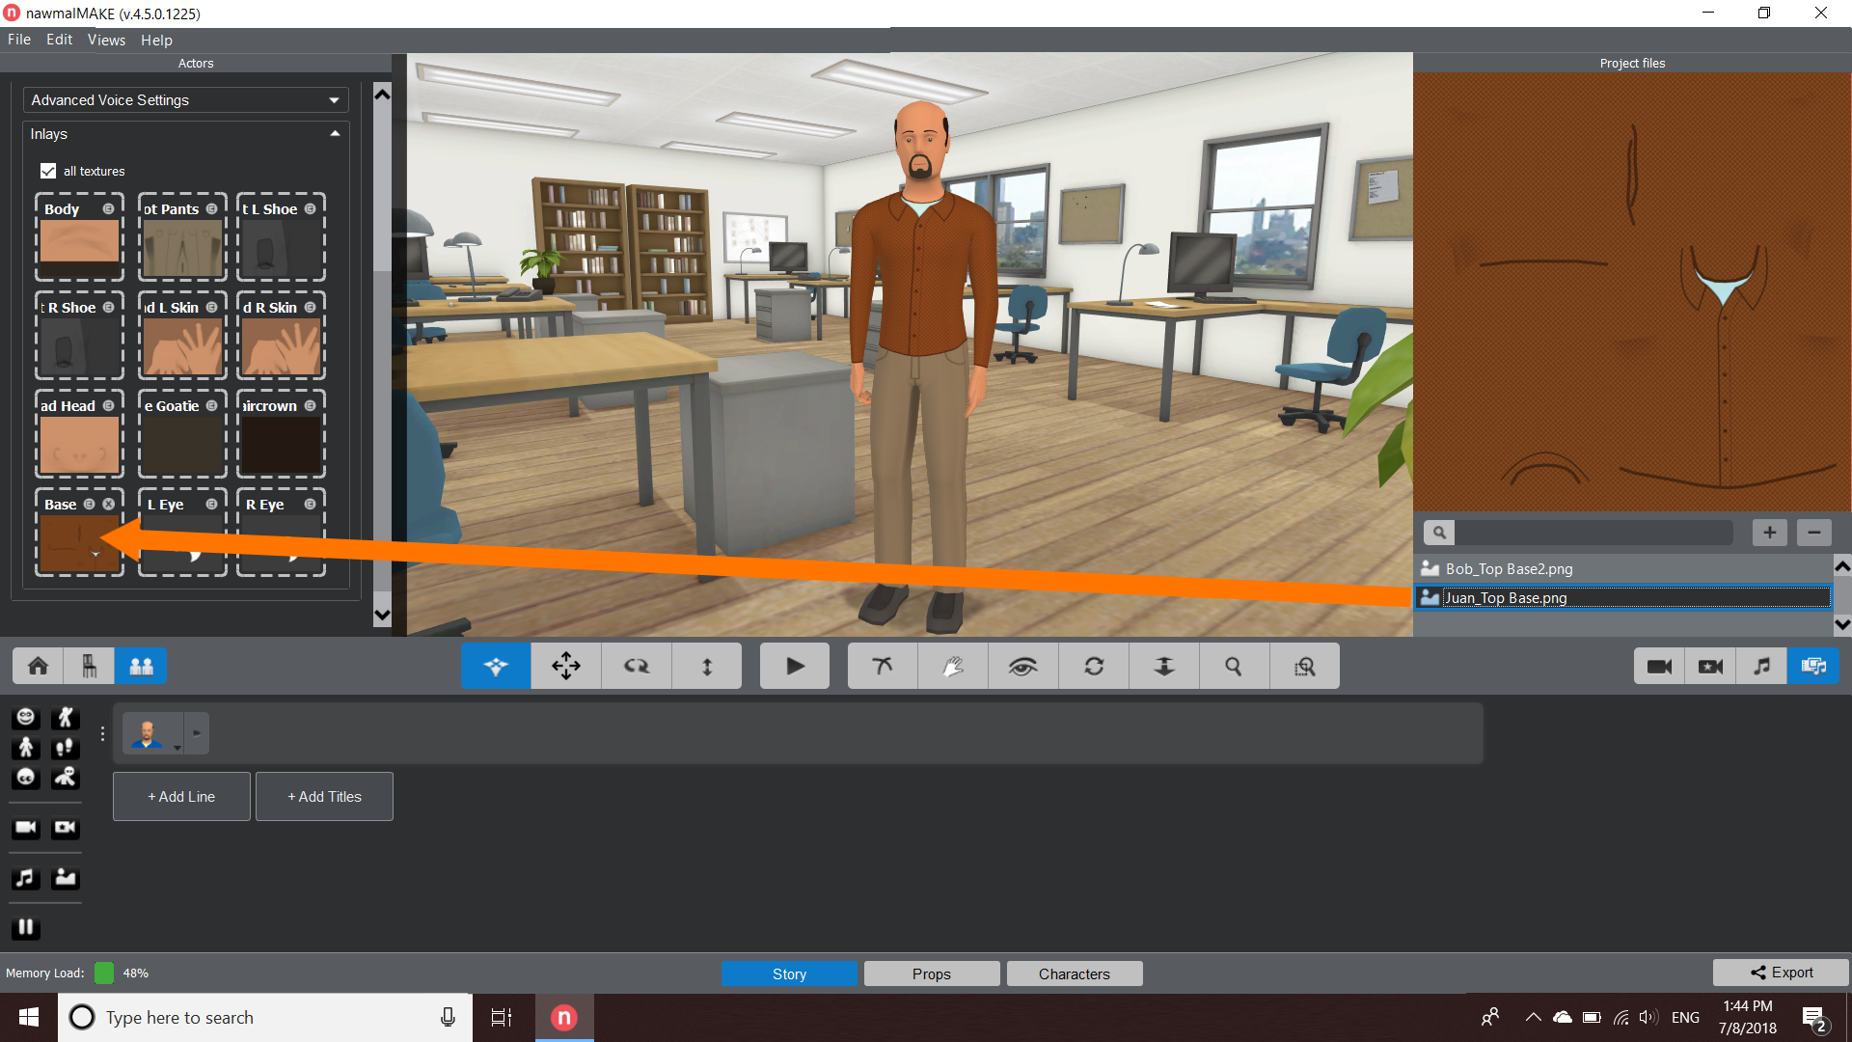Viewport: 1852px width, 1042px height.
Task: Toggle the Body inlay round button
Action: 108,208
